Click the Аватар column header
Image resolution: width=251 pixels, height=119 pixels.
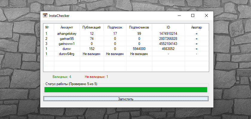tap(197, 27)
